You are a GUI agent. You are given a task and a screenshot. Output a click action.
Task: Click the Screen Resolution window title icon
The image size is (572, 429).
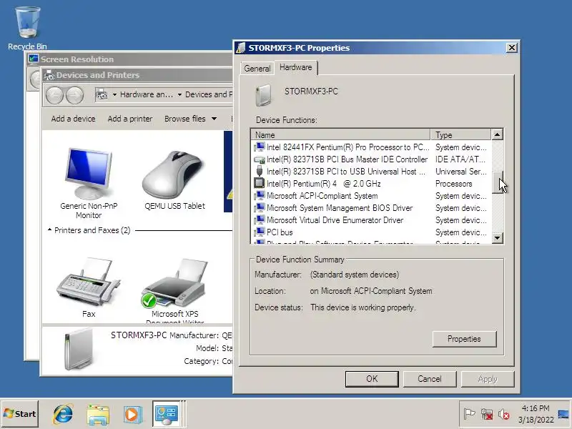pyautogui.click(x=34, y=59)
